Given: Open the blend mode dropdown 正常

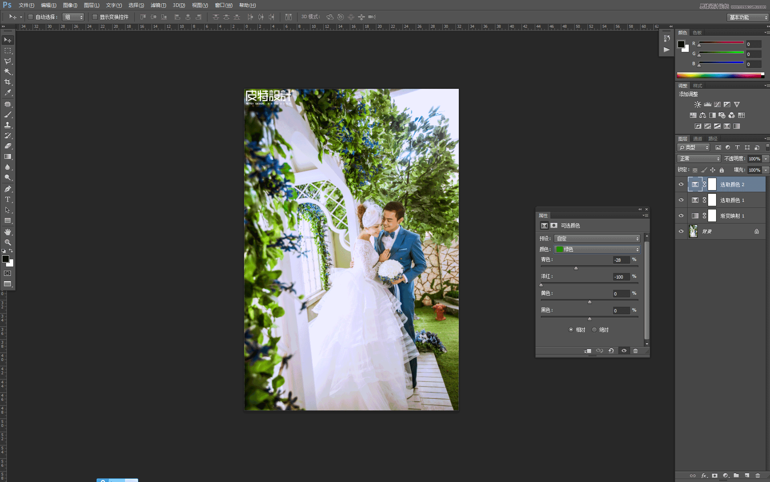Looking at the screenshot, I should (x=699, y=159).
